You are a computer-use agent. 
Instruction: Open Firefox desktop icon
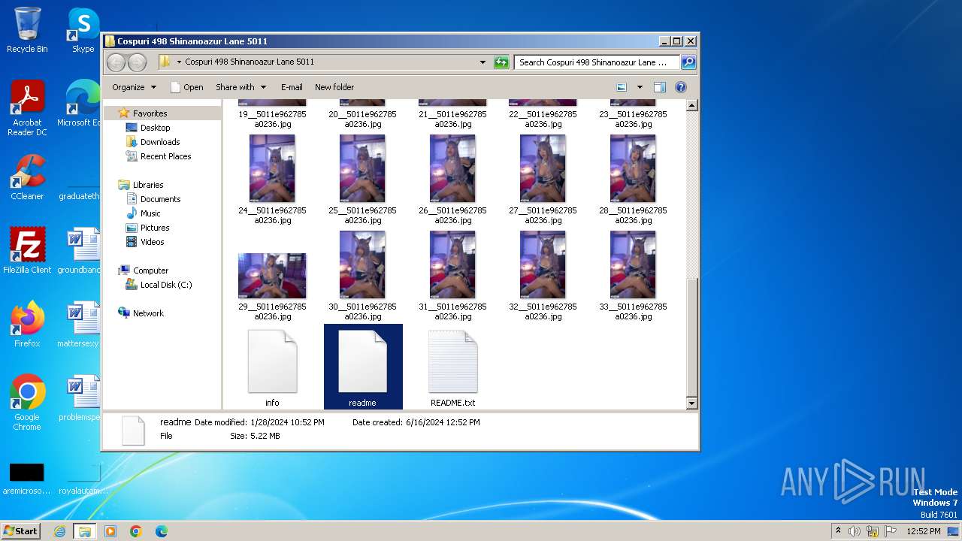27,325
